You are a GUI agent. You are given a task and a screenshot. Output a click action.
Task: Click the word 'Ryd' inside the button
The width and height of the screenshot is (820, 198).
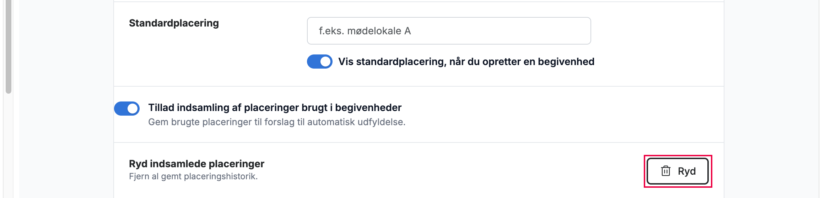click(687, 171)
